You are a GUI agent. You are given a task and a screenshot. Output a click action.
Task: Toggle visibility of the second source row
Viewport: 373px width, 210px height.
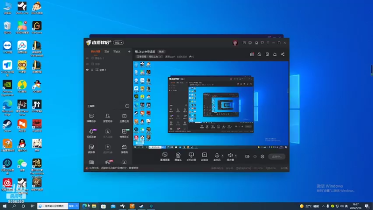point(87,64)
